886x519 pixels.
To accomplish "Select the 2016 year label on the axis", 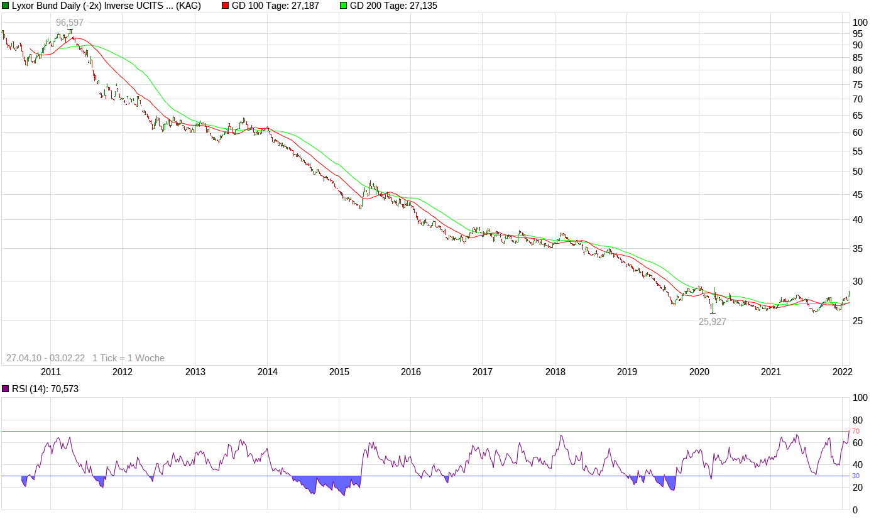I will tap(411, 371).
